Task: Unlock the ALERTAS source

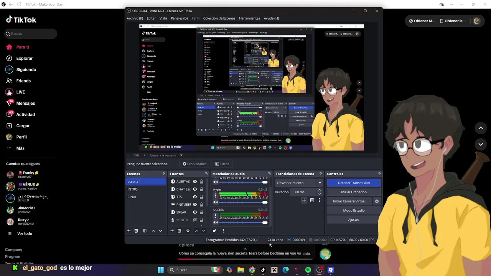Action: 201,182
